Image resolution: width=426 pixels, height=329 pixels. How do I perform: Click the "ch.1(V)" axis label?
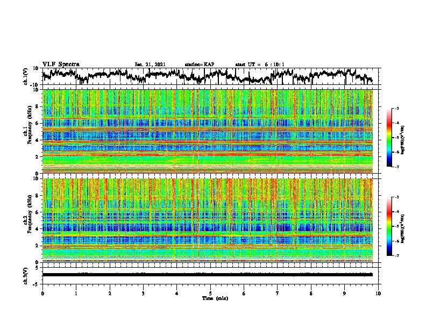(x=26, y=76)
